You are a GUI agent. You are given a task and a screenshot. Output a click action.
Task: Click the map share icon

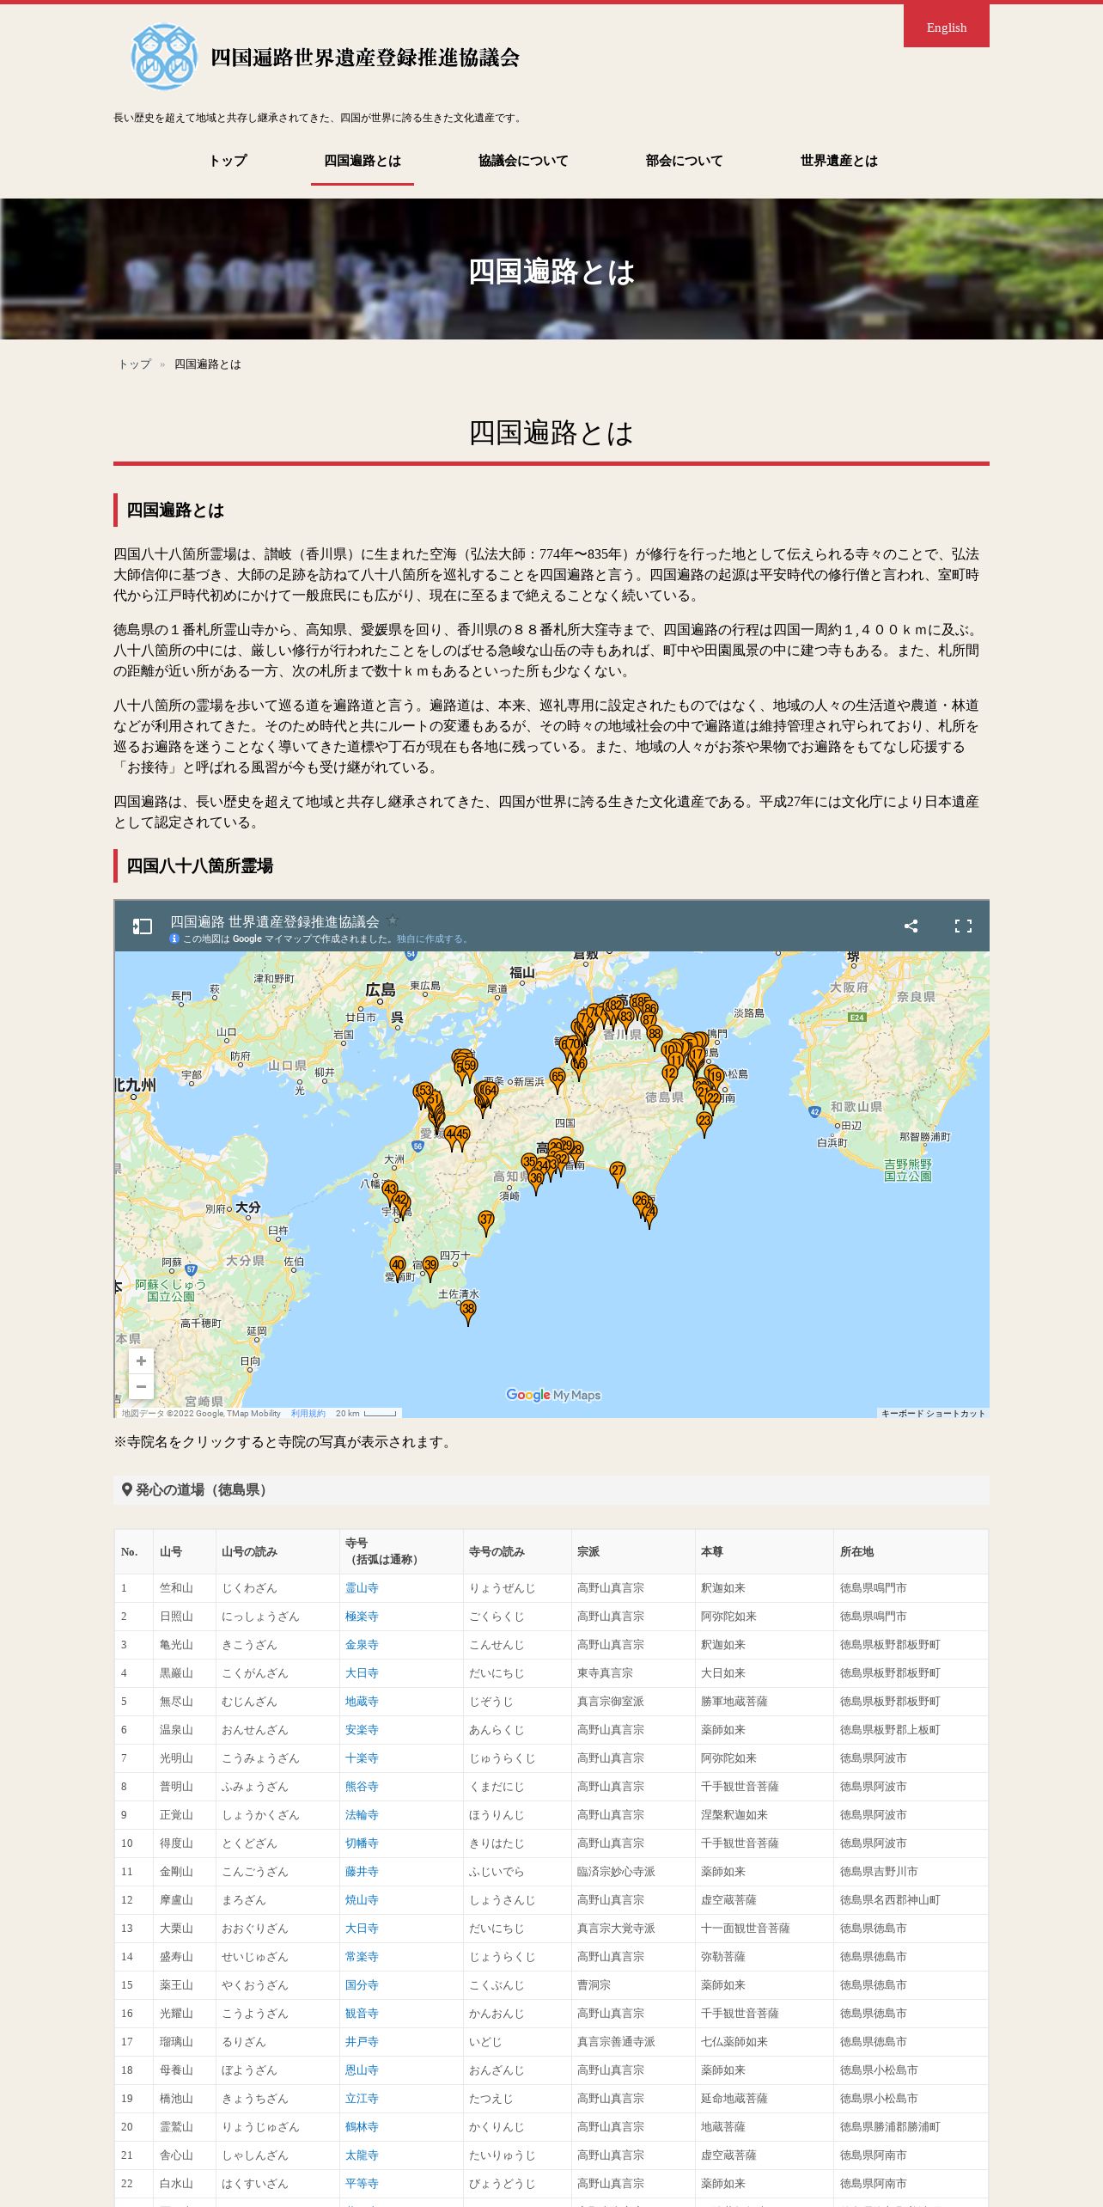pos(911,926)
